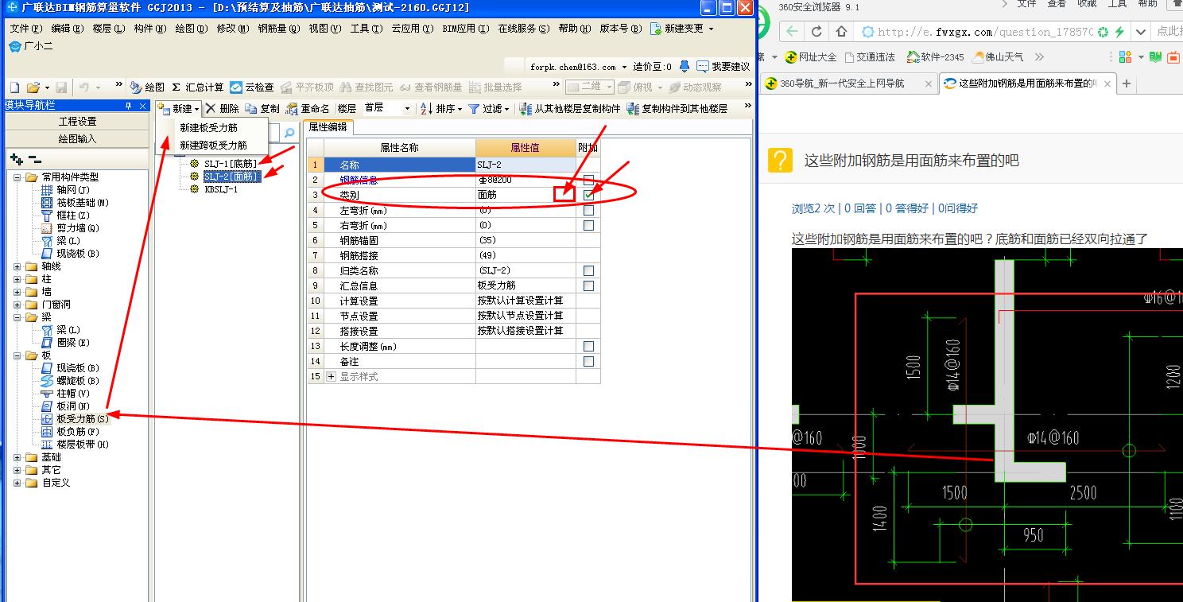Click the 过滤 filter funnel icon
1183x602 pixels.
tap(474, 109)
